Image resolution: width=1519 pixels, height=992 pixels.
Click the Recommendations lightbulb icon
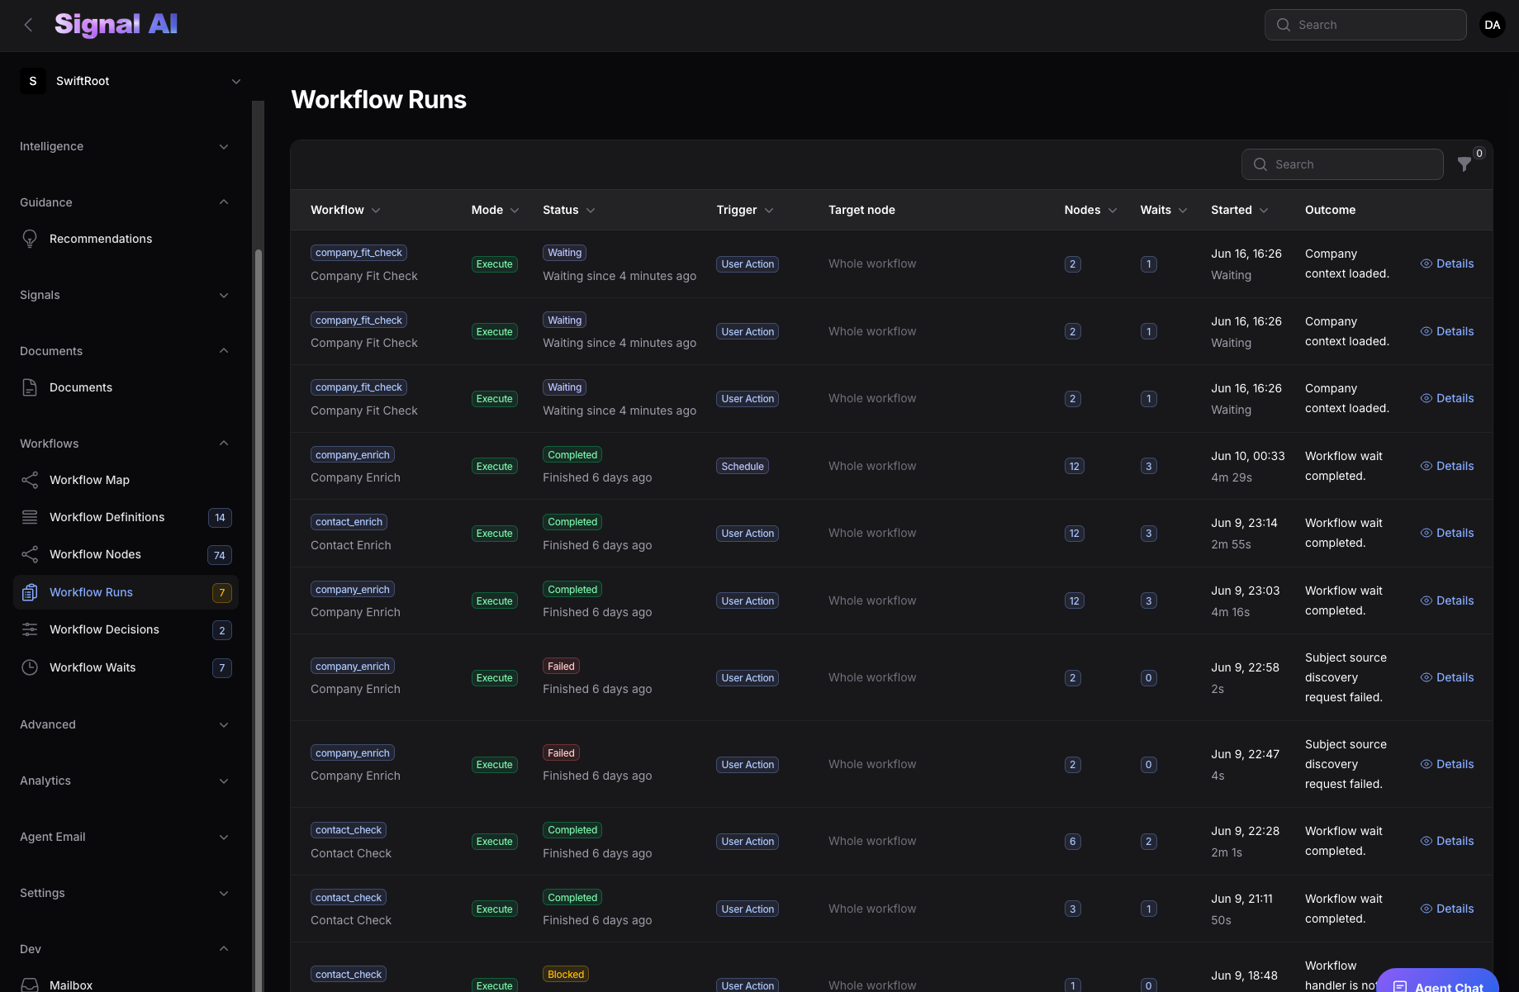[30, 239]
